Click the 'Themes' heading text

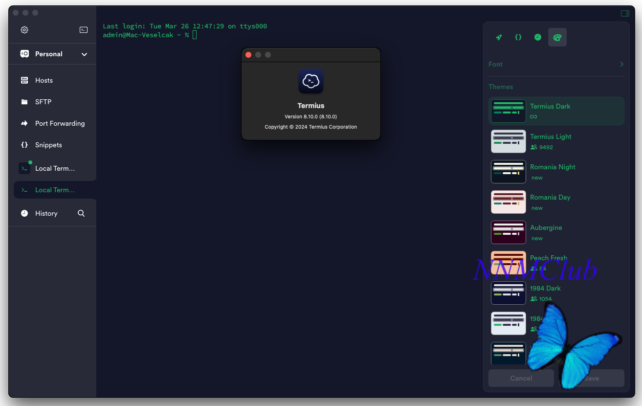coord(501,87)
